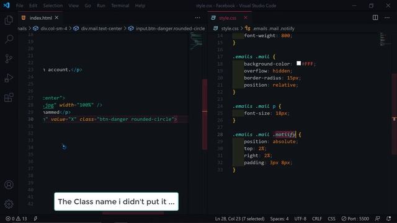This screenshot has width=397, height=223.
Task: Open the Selection menu
Action: pyautogui.click(x=53, y=6)
